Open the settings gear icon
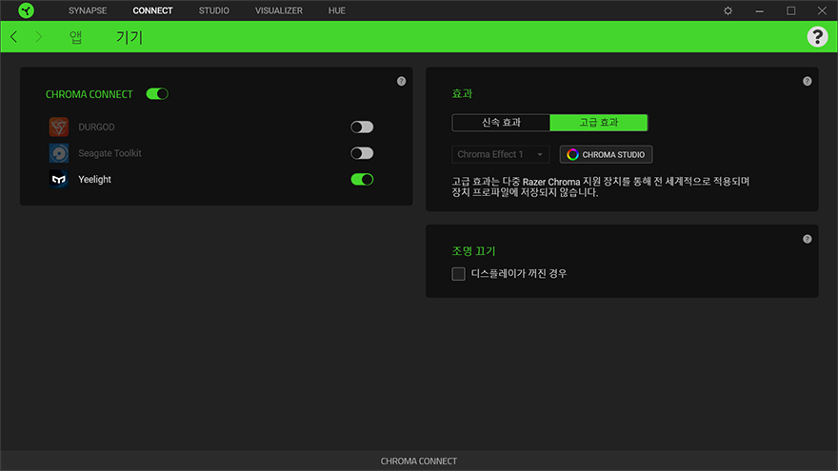The image size is (838, 471). [x=728, y=10]
